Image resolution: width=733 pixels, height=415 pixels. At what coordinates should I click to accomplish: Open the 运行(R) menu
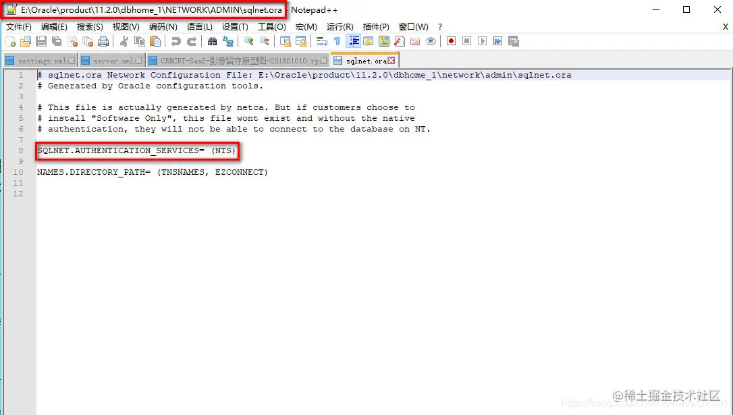[x=340, y=26]
